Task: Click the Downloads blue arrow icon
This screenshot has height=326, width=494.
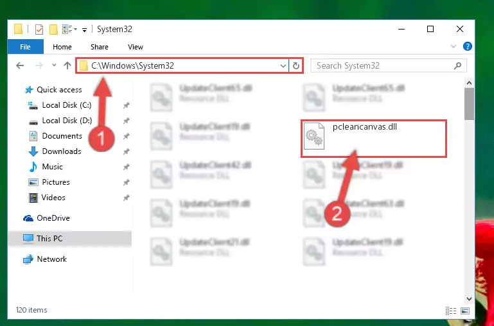Action: [33, 151]
